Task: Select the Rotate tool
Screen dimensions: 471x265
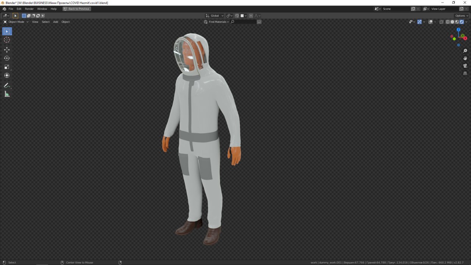Action: (7, 58)
